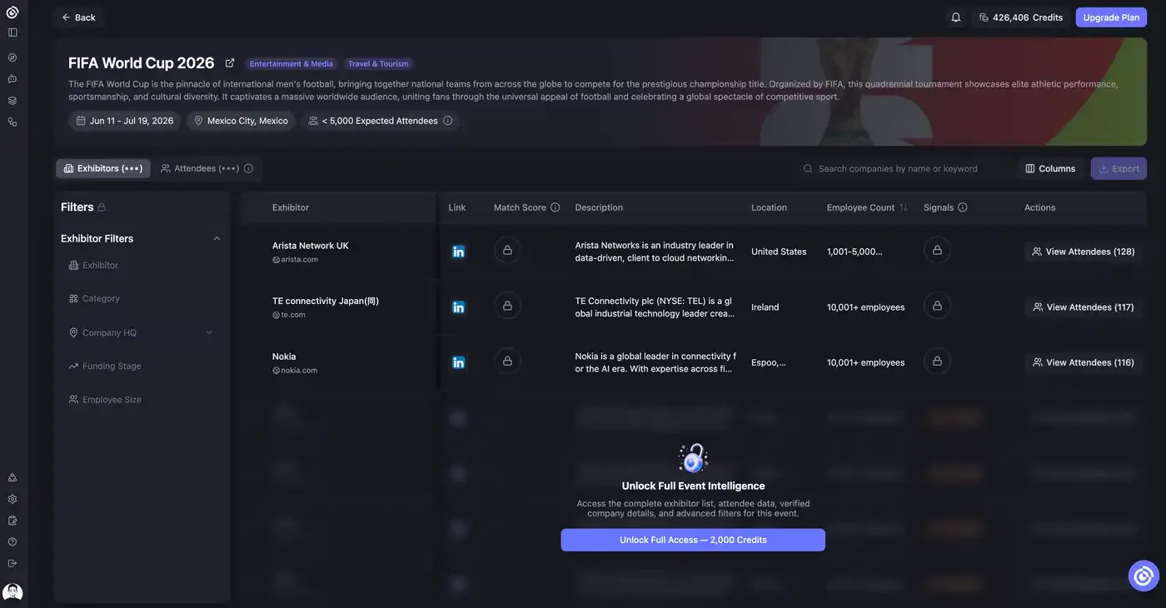Click info icon next to Match Score header
Viewport: 1166px width, 608px height.
[556, 207]
